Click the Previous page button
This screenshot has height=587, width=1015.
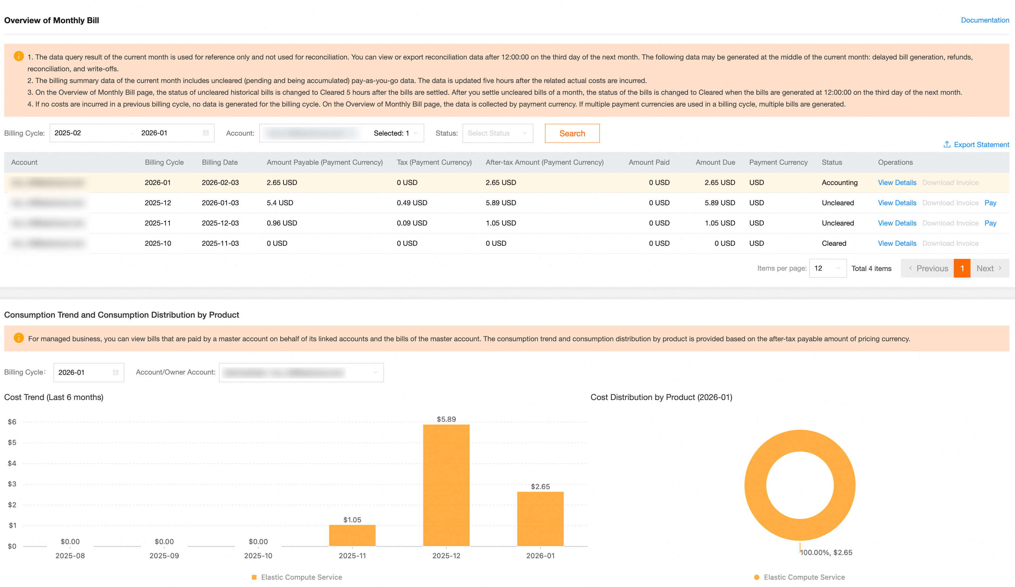[x=928, y=268]
